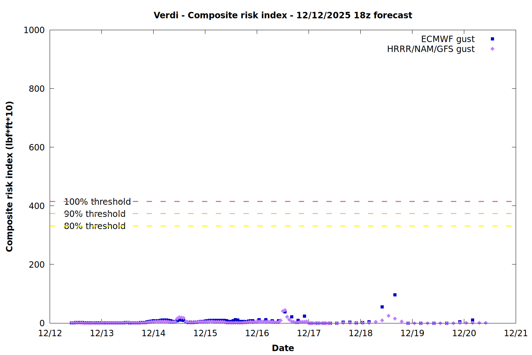Viewport: 532px width, 355px height.
Task: Click the ECMWF square just below the highest point
Action: (382, 307)
